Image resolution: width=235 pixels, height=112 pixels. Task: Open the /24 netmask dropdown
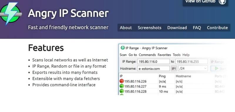tap(193, 69)
